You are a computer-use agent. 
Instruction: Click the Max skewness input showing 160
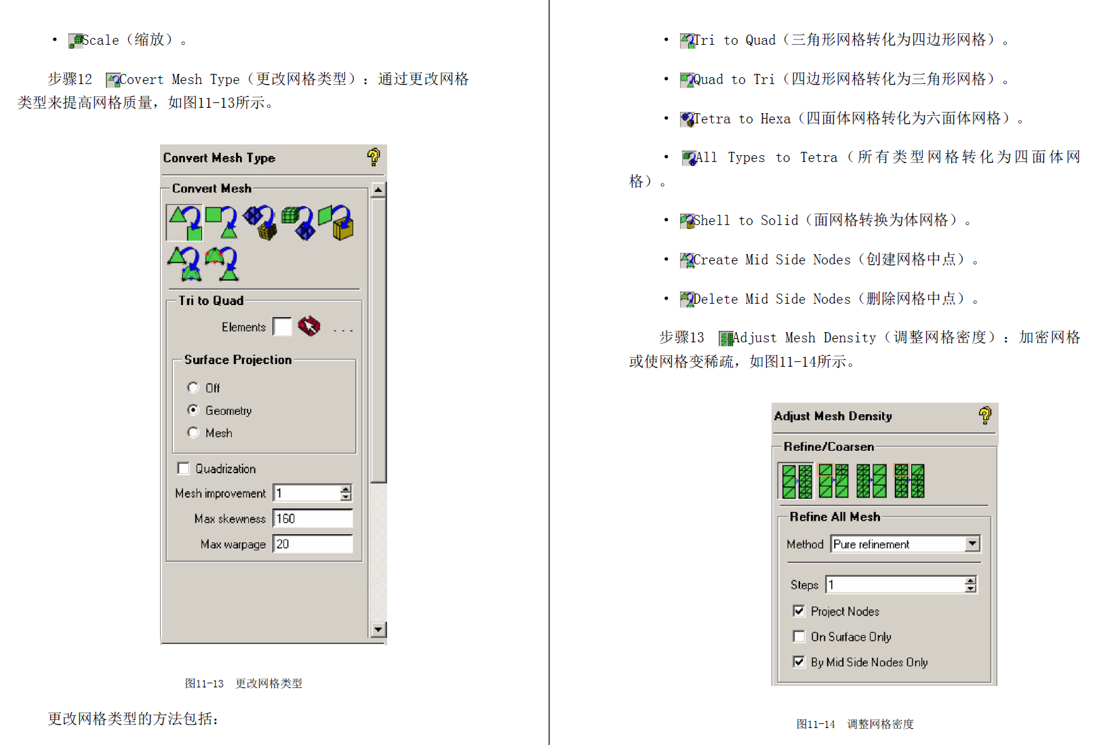(x=312, y=518)
